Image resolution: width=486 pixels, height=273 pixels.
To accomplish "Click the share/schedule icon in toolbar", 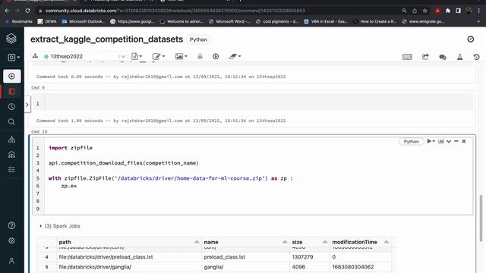I will pyautogui.click(x=425, y=57).
